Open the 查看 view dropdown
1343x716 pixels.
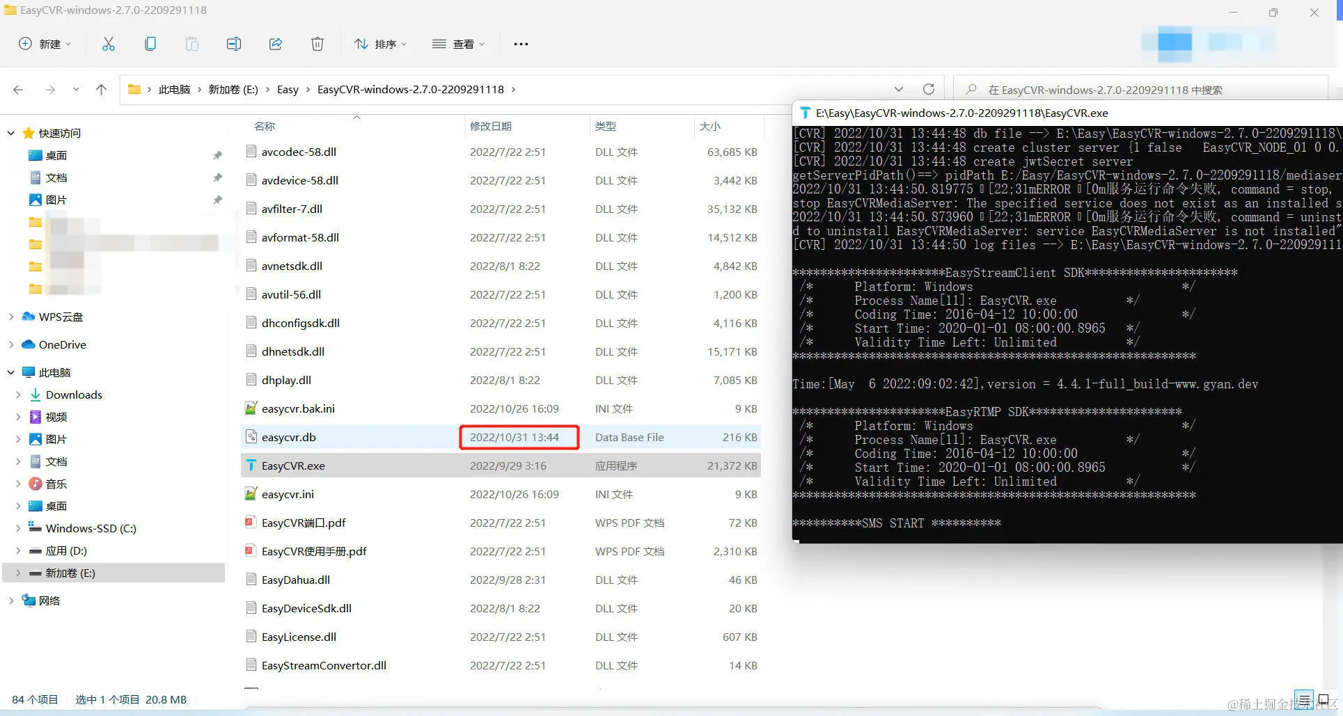click(x=458, y=44)
